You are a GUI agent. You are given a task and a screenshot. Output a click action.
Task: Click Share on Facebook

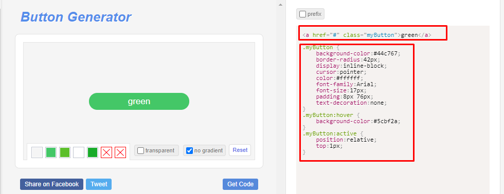tap(52, 184)
